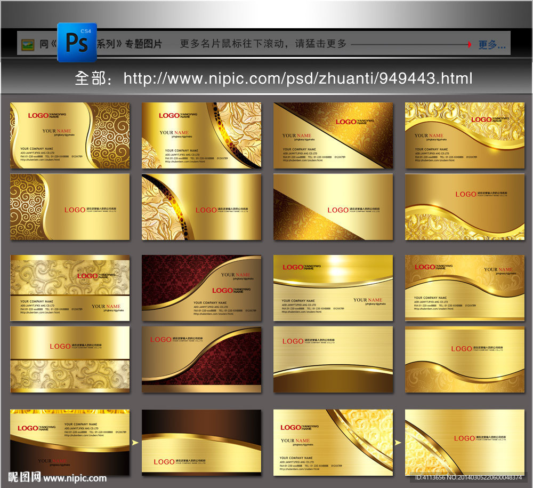Select the gold card front with brown swirl edge
The width and height of the screenshot is (533, 488).
click(70, 135)
